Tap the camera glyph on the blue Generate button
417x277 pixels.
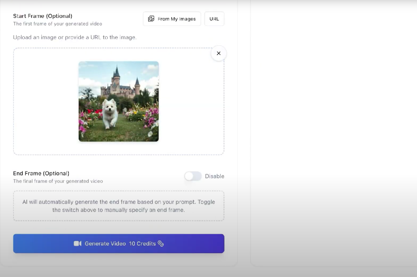coord(78,244)
